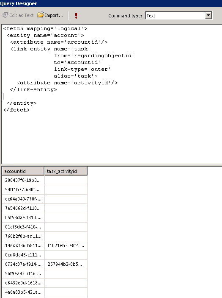
Task: Run query with the red exclamation icon
Action: [x=76, y=16]
